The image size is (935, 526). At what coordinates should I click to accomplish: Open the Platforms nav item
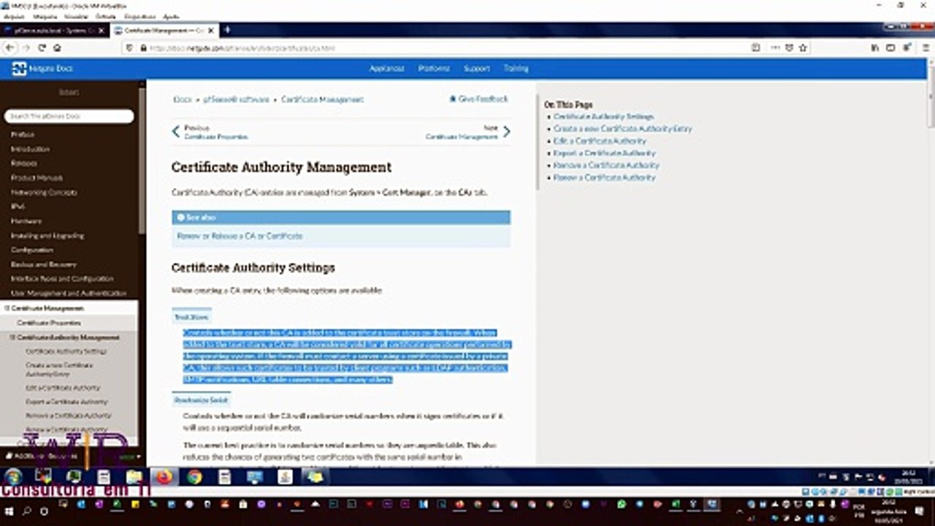(x=434, y=69)
